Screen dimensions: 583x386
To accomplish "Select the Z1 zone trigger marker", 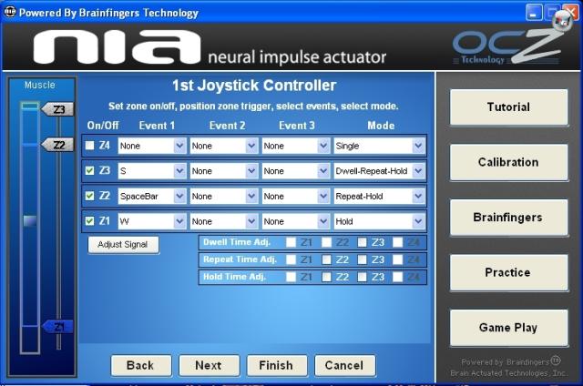I will click(57, 327).
